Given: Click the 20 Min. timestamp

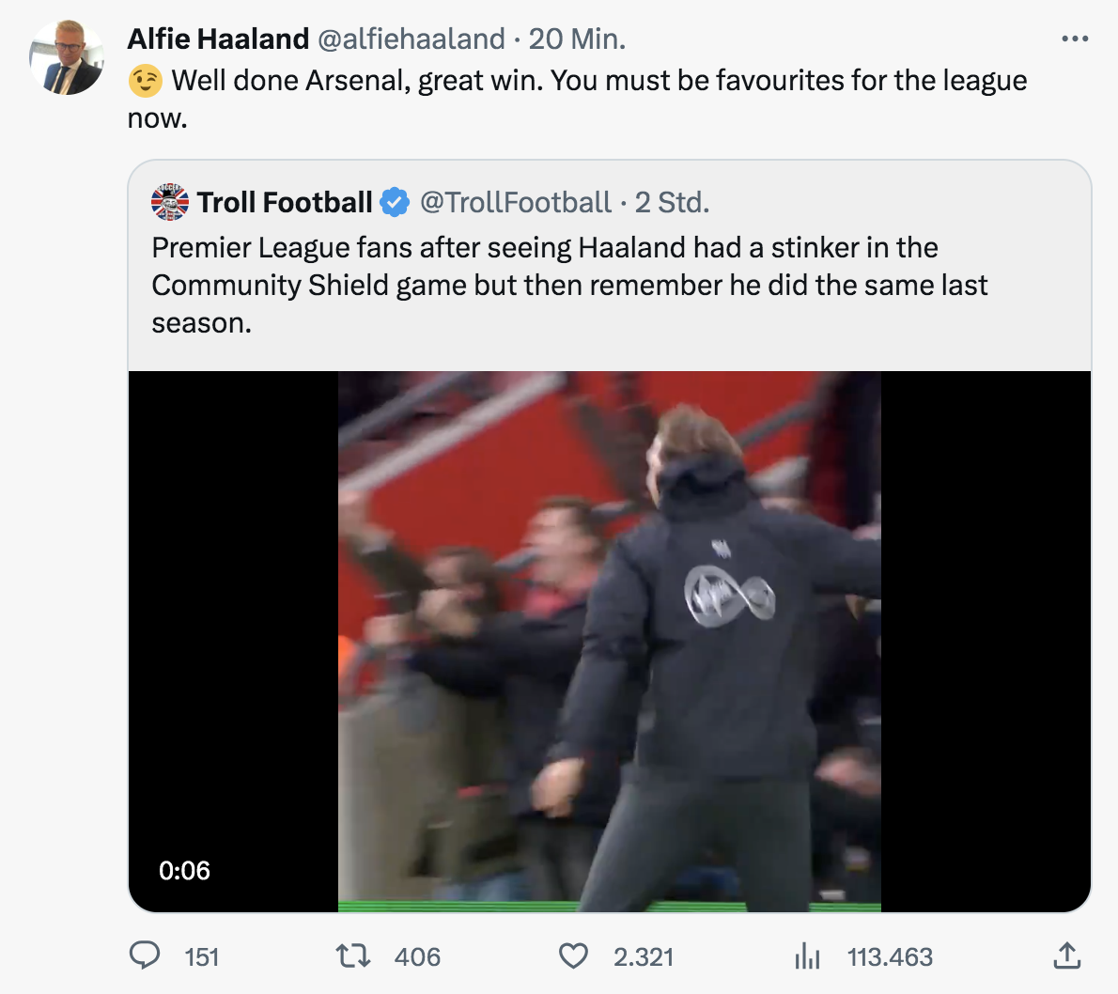Looking at the screenshot, I should pyautogui.click(x=577, y=39).
